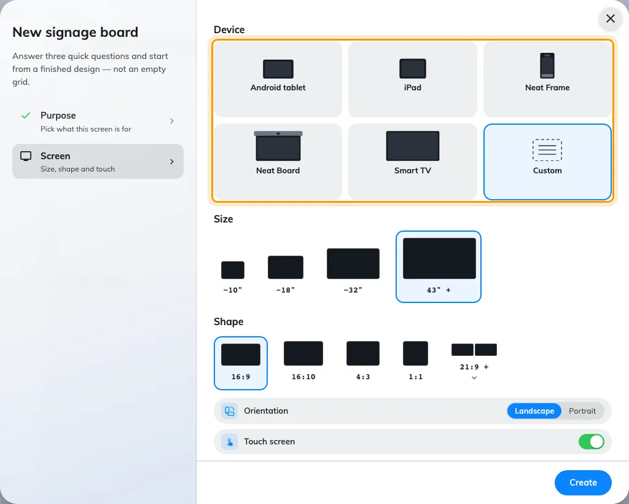Screen dimensions: 629x504
Task: Click "Size, shape and touch" subtitle
Action: [x=78, y=170]
